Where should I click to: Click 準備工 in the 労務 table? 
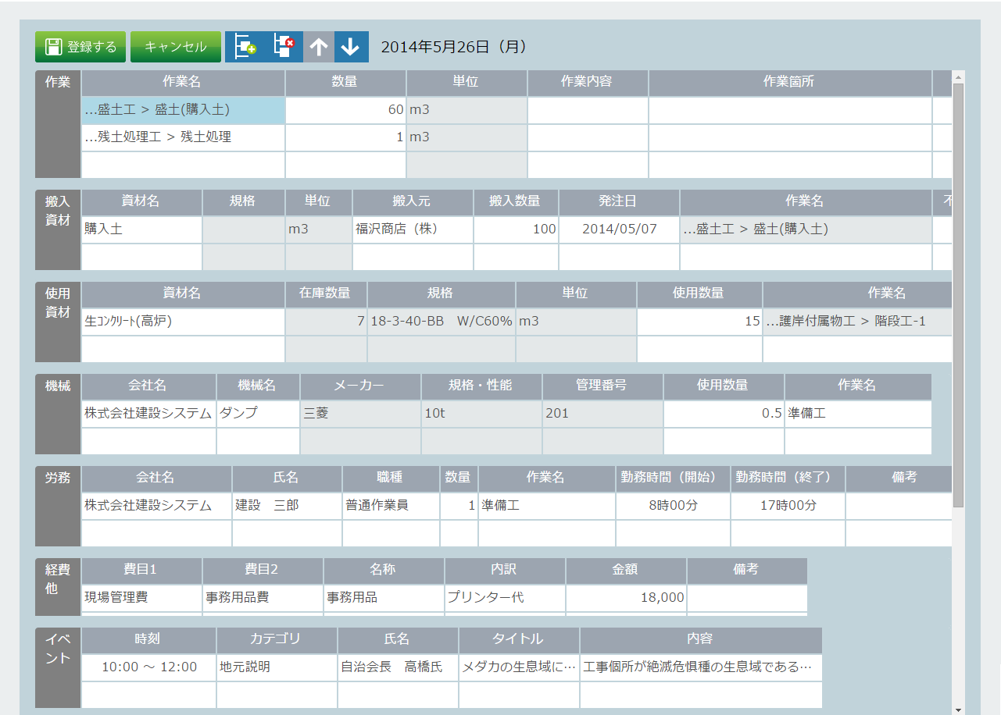pos(547,506)
